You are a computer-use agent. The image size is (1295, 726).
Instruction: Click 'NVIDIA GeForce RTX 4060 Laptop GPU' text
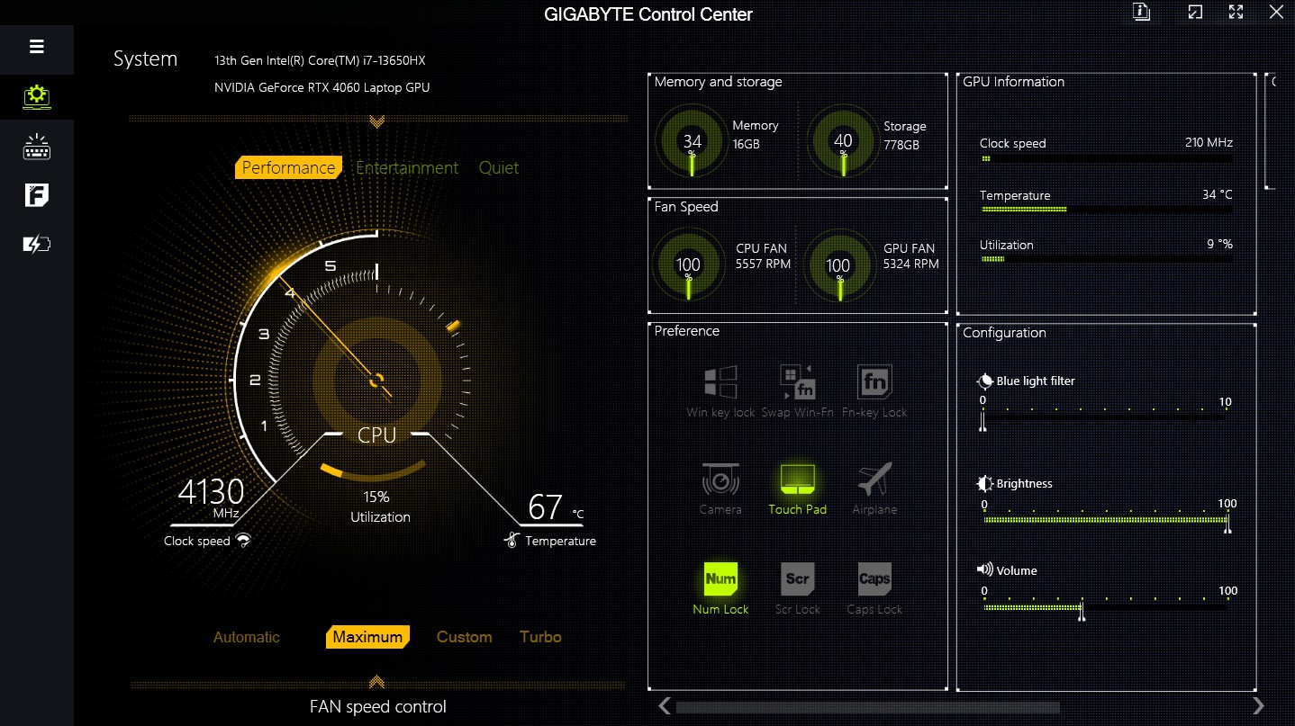[321, 87]
